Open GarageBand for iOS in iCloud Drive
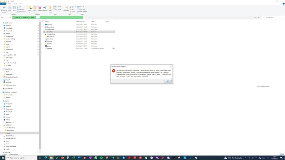285x160 pixels. [x=11, y=77]
